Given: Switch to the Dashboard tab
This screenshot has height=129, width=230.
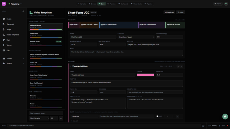Looking at the screenshot, I should (123, 4).
